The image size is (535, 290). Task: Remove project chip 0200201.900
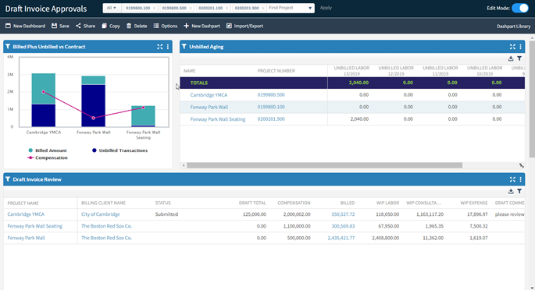pyautogui.click(x=263, y=8)
